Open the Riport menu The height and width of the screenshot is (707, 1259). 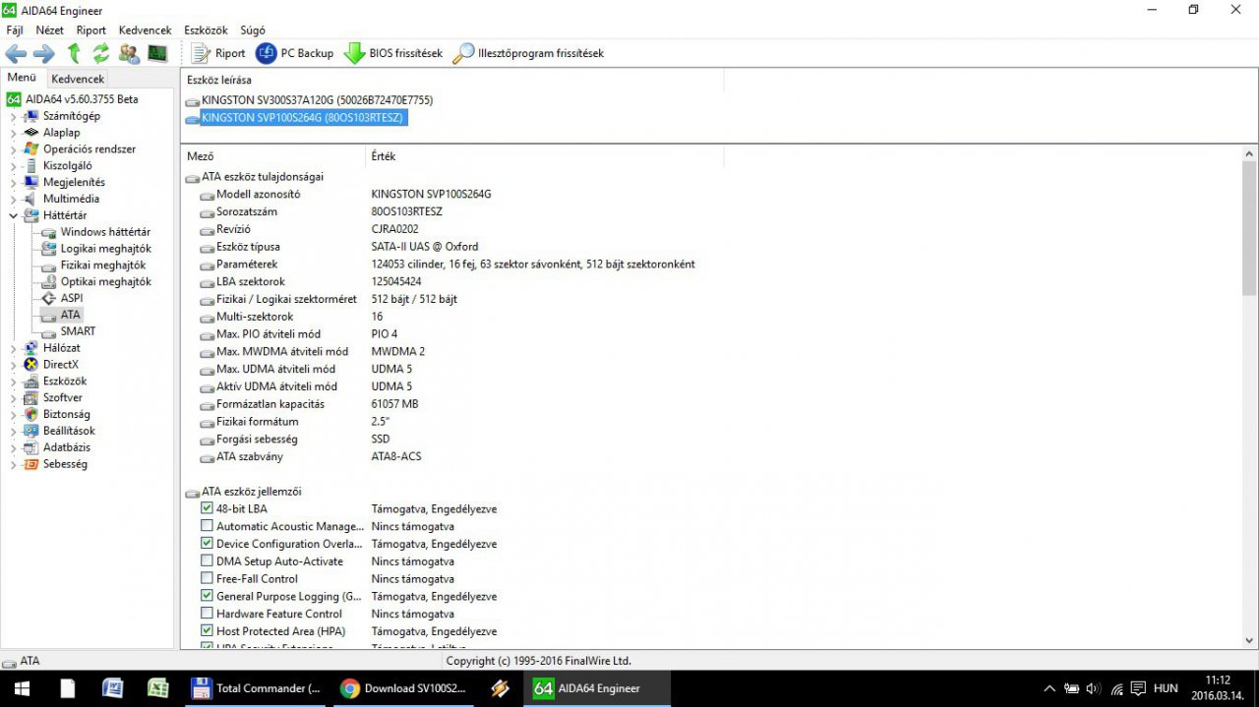click(x=91, y=30)
